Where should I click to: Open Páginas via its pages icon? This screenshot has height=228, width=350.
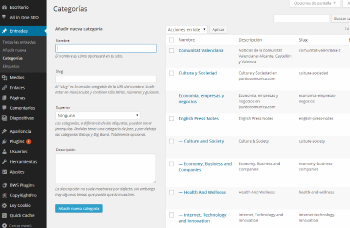(4, 97)
